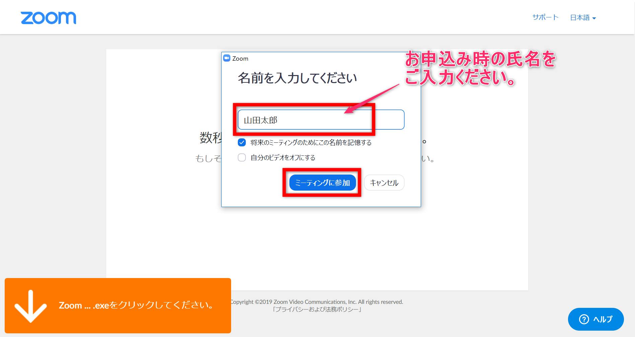
Task: Click the 自分のビデオをオフにする label text
Action: click(283, 158)
